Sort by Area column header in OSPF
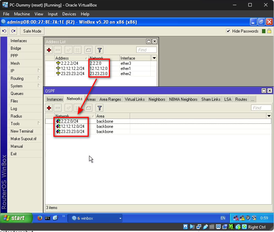 coord(113,116)
